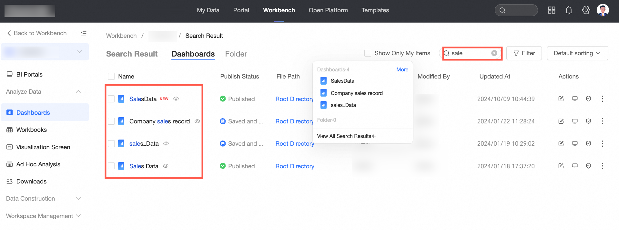Go to Portal in top navigation
Viewport: 619px width, 230px height.
click(x=241, y=10)
